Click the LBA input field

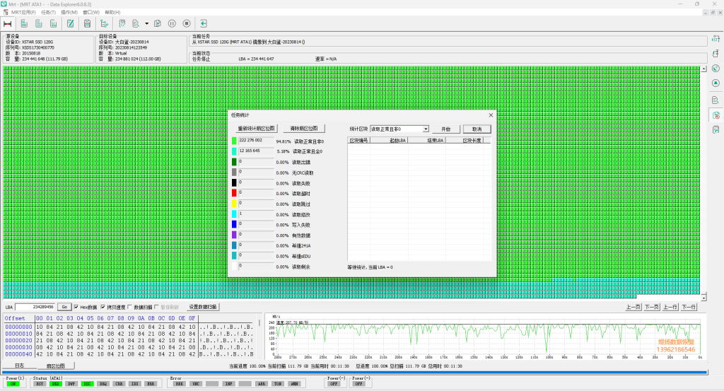pyautogui.click(x=35, y=307)
